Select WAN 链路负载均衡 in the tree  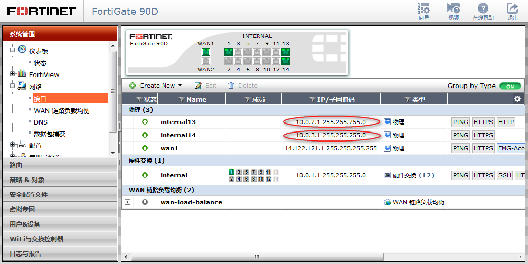62,110
